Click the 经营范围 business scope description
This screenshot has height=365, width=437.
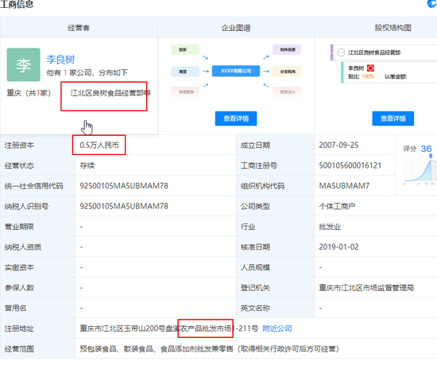(209, 349)
